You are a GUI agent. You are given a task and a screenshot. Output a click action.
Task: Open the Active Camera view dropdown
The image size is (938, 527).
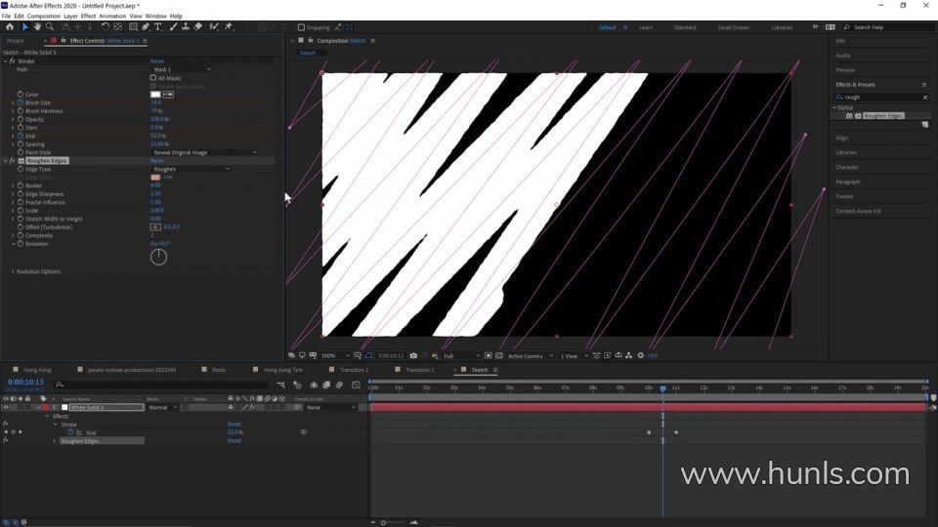[531, 355]
